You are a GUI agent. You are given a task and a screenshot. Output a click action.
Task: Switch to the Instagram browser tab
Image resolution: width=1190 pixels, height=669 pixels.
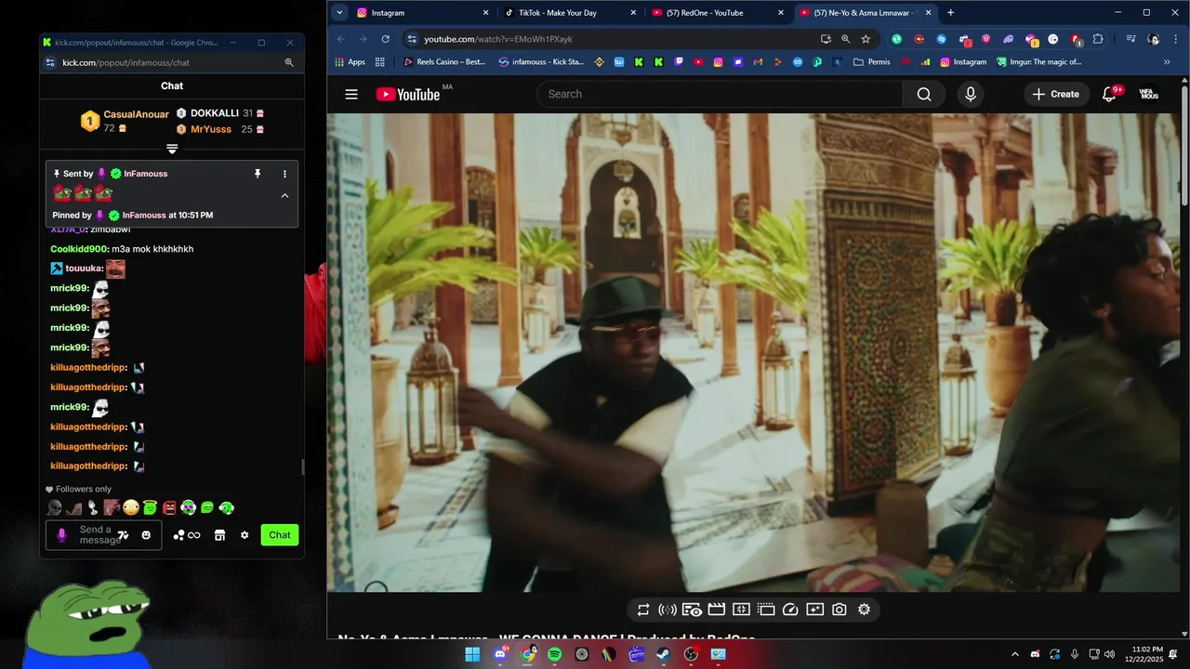tap(423, 13)
